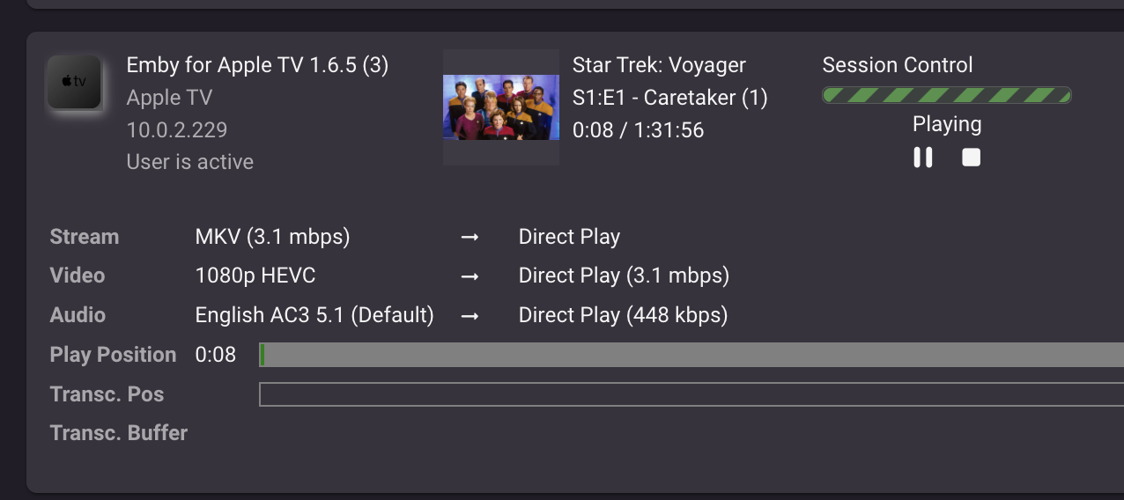Open the Star Trek: Voyager title link
1124x500 pixels.
659,65
